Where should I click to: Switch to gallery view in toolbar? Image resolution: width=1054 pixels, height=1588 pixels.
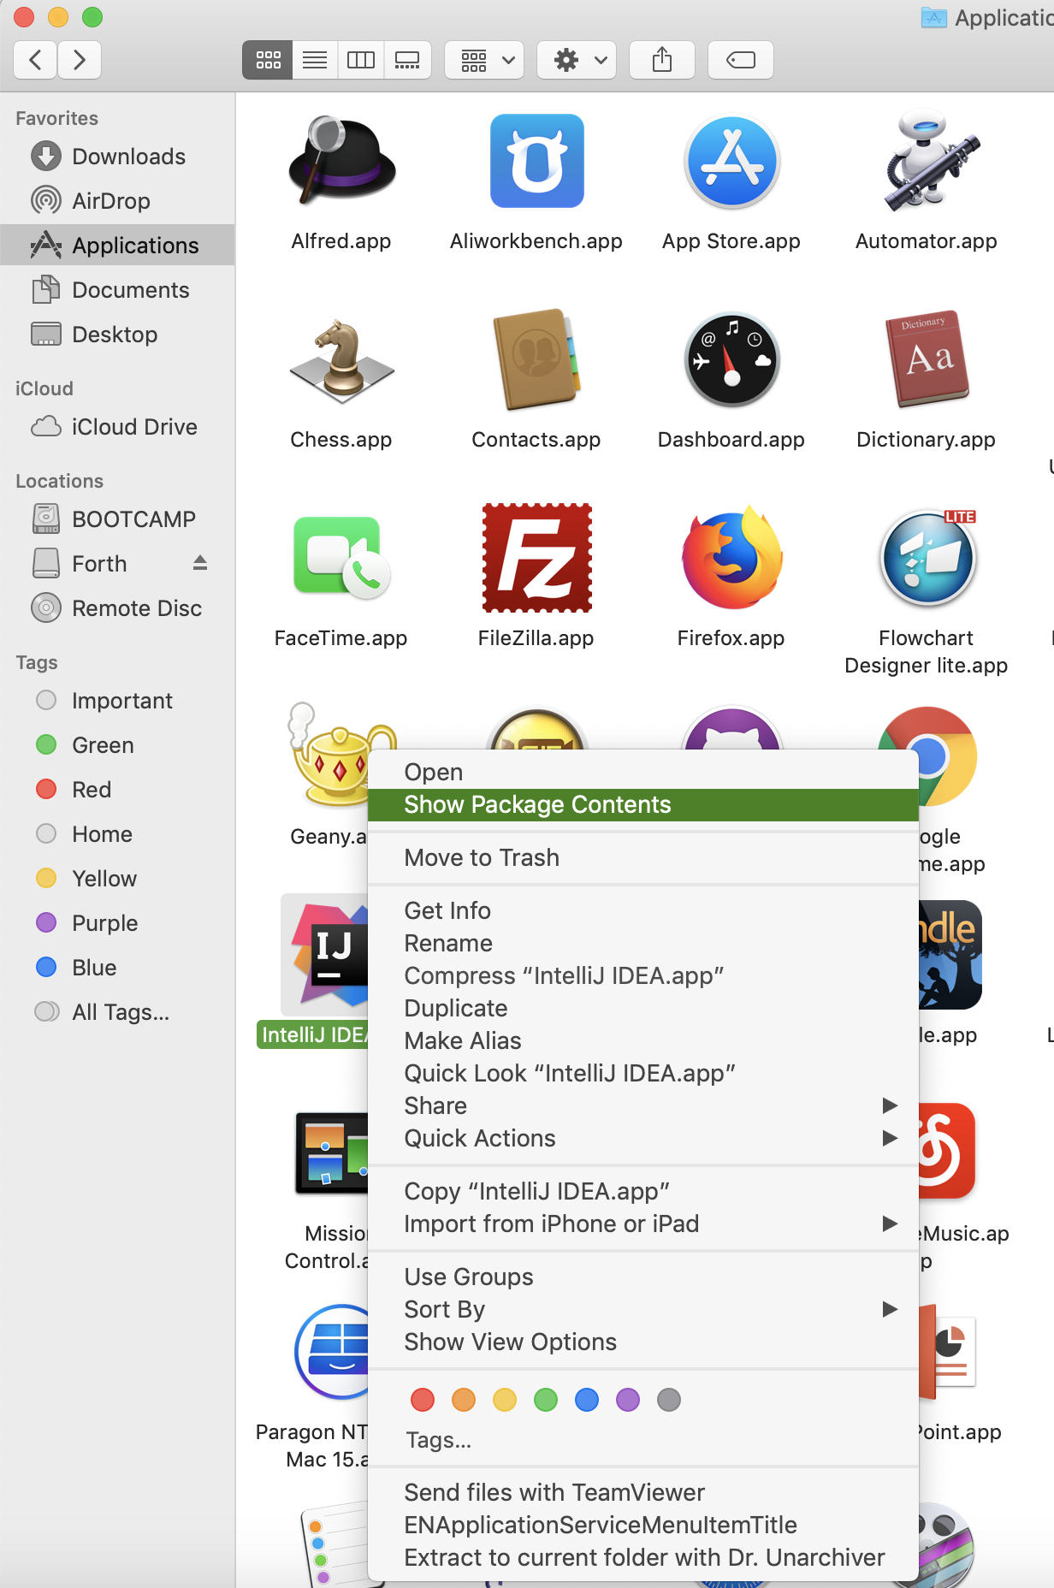[407, 60]
